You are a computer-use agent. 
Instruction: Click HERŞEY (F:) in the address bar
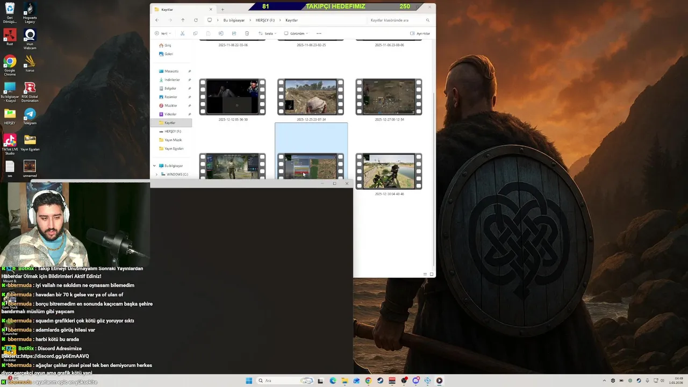tap(265, 20)
